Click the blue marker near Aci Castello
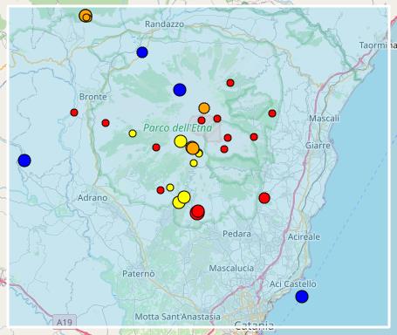This screenshot has height=335, width=397. tap(302, 297)
